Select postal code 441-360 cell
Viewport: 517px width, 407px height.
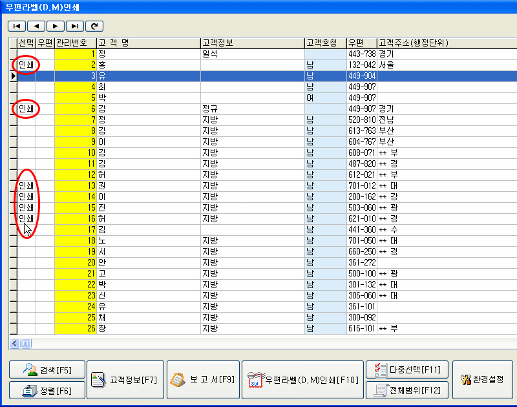click(x=362, y=230)
